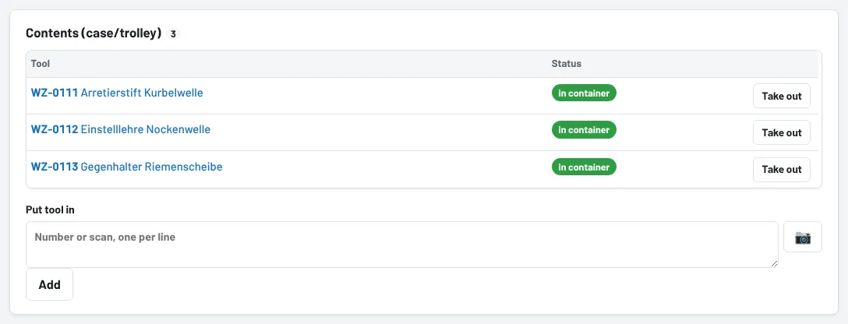Click the 'Status' column header

pyautogui.click(x=566, y=64)
